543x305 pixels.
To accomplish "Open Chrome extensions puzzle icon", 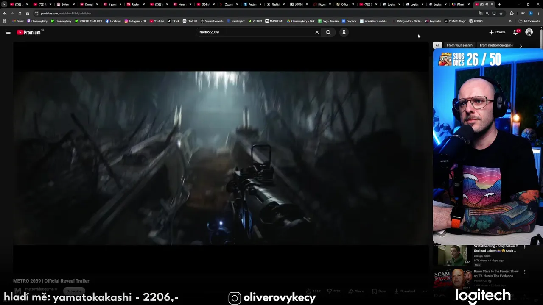I will (512, 13).
